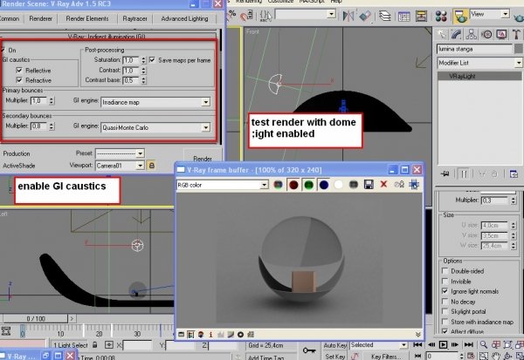Open secondary GI engine Quasi-Monte Carlo dropdown
Viewport: 524px width, 360px height.
coord(206,127)
